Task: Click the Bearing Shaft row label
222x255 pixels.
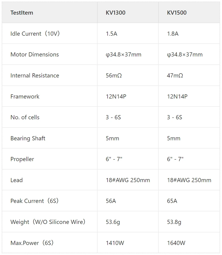Action: pyautogui.click(x=28, y=138)
